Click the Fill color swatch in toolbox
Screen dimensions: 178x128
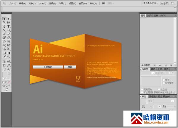tap(5, 74)
